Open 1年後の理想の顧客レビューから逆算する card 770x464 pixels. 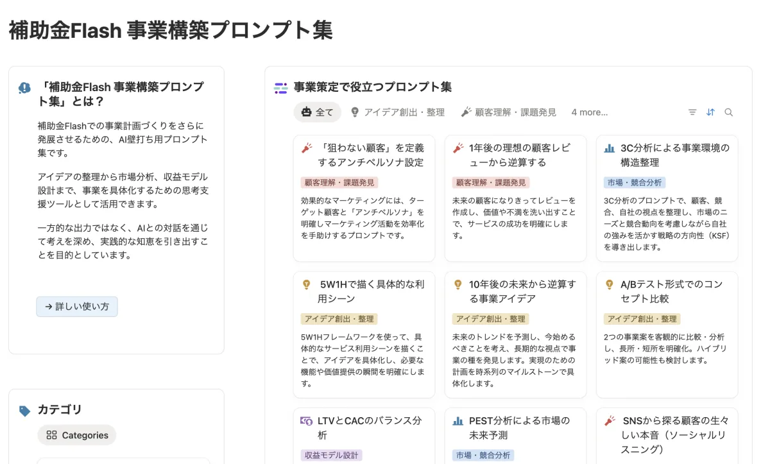[515, 198]
